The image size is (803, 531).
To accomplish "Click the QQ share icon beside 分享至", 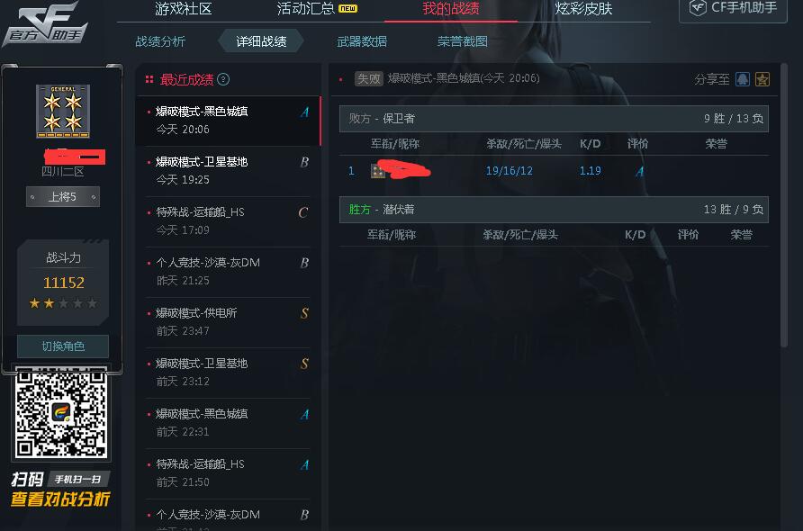I will click(x=742, y=79).
